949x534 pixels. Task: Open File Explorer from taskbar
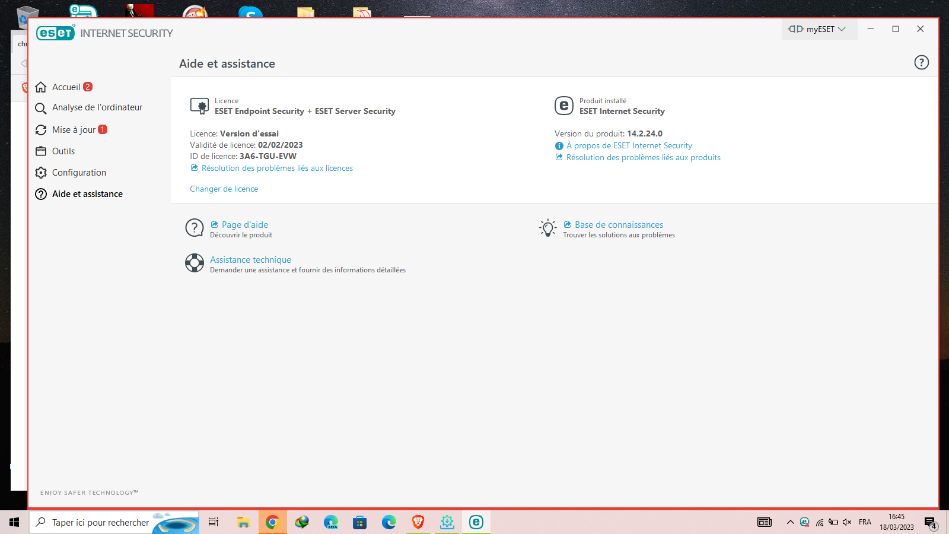(243, 522)
